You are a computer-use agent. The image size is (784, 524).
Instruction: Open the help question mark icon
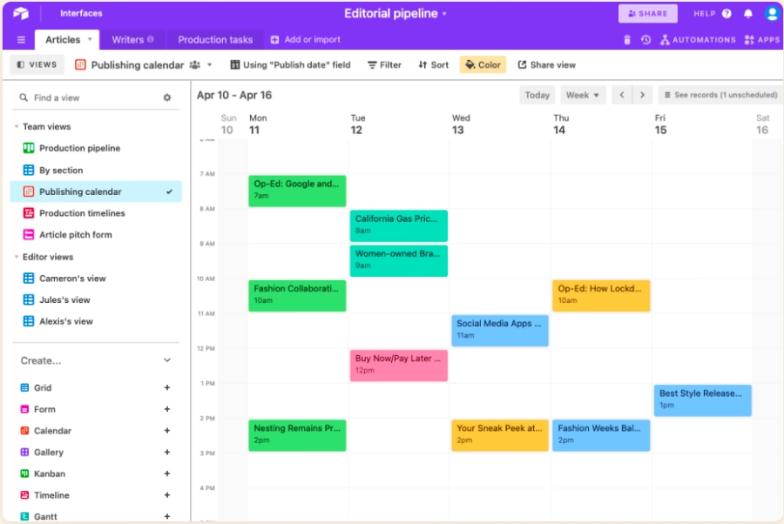coord(727,14)
